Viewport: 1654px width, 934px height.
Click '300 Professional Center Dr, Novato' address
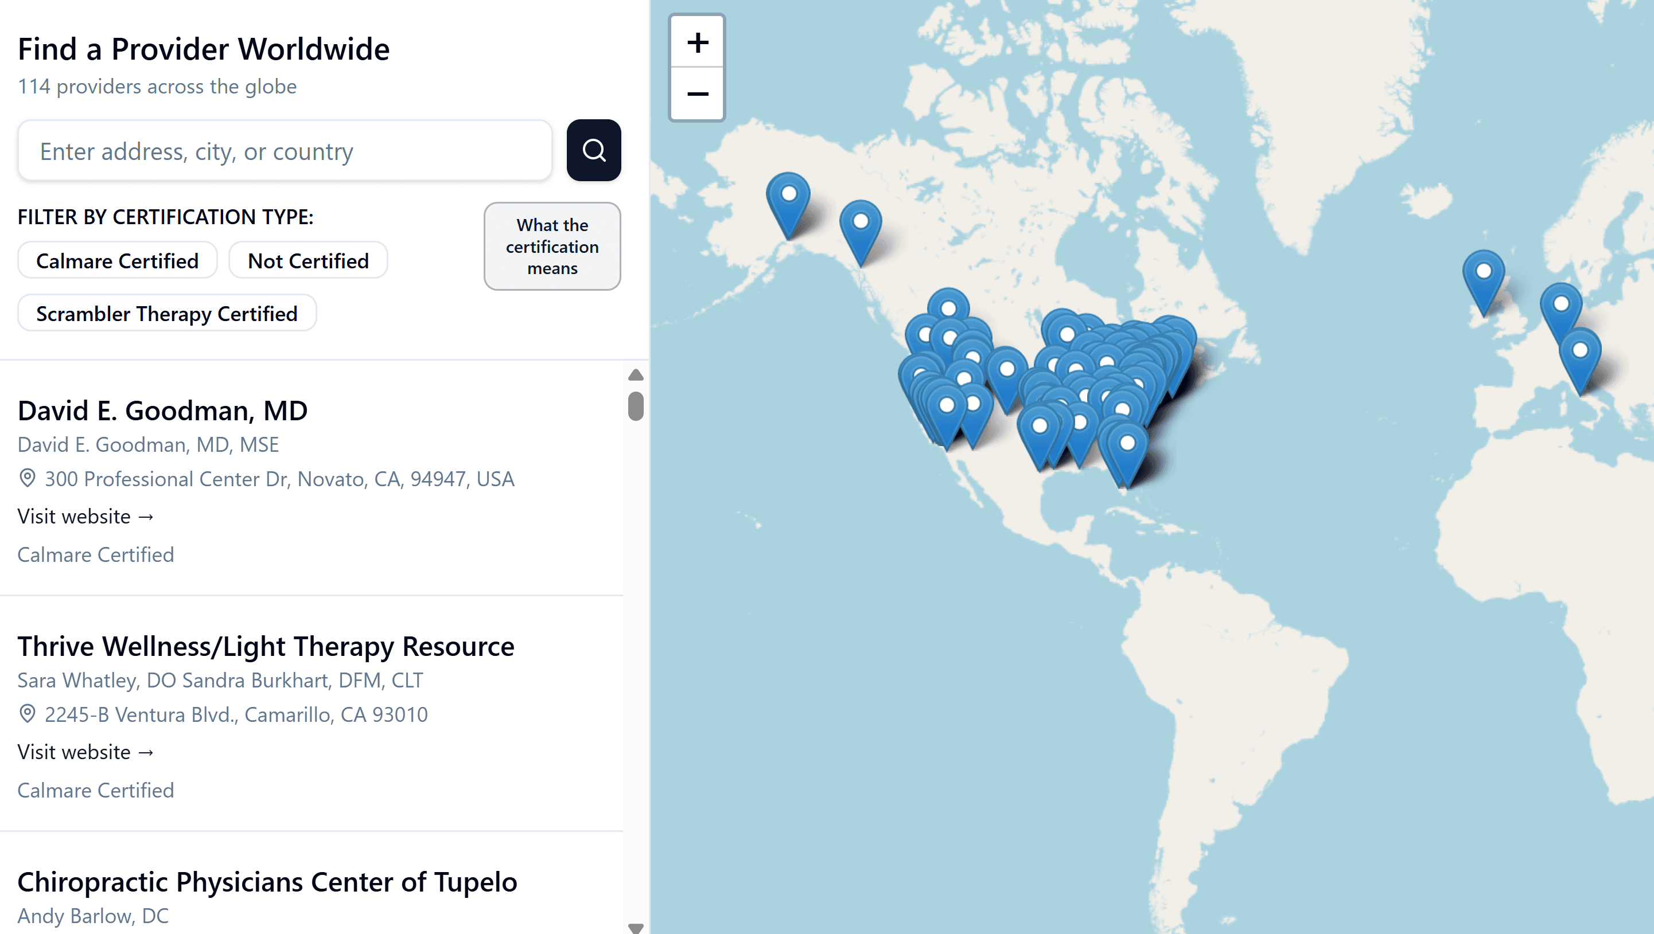coord(279,479)
